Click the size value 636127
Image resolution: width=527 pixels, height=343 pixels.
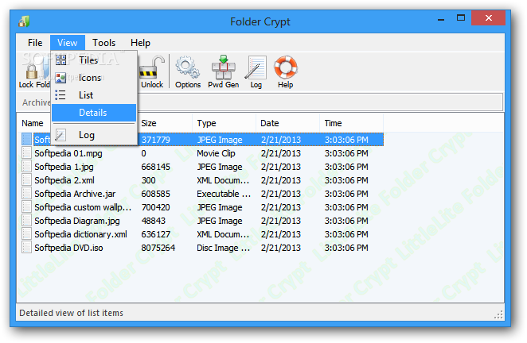[155, 234]
